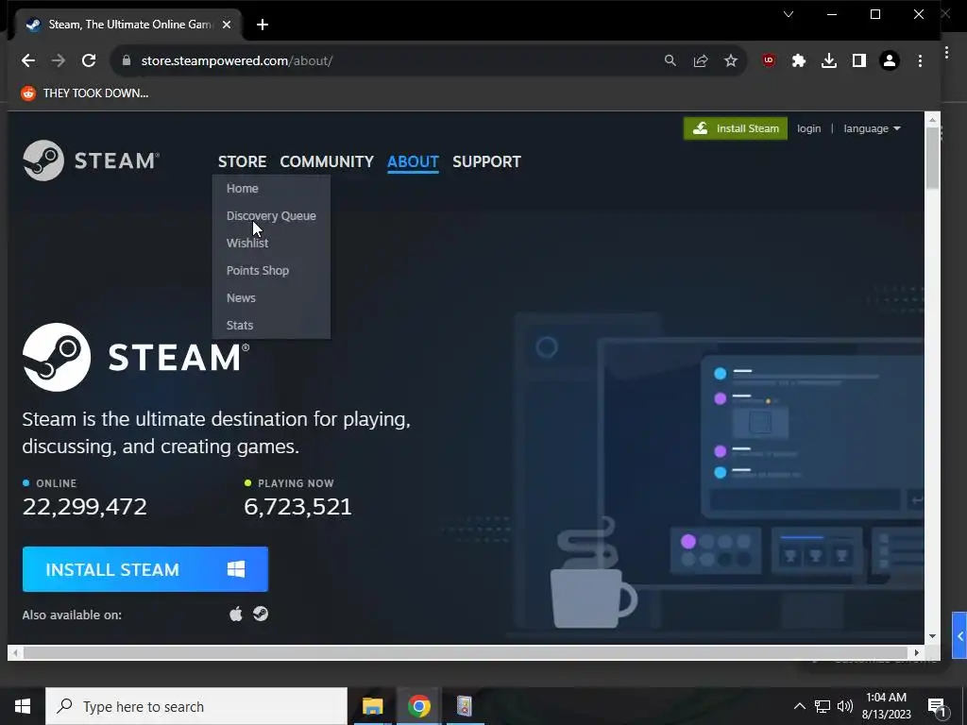Bookmark this page with the star icon

pyautogui.click(x=731, y=60)
